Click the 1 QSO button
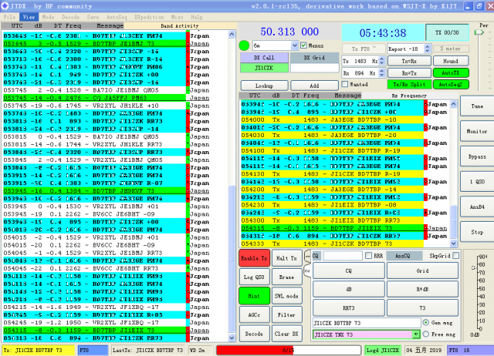This screenshot has height=356, width=494. tap(477, 182)
